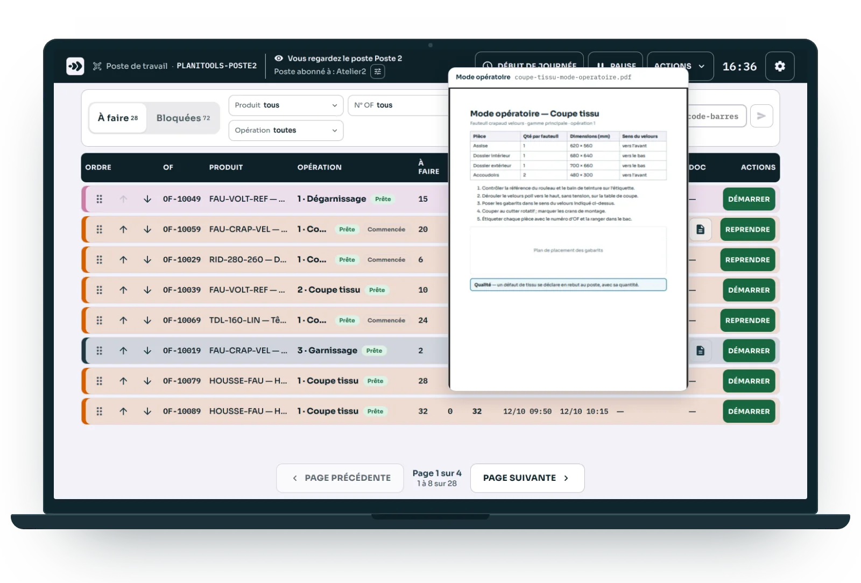Move OF-10049 down in the order
Screen dimensions: 861x583
pos(147,199)
